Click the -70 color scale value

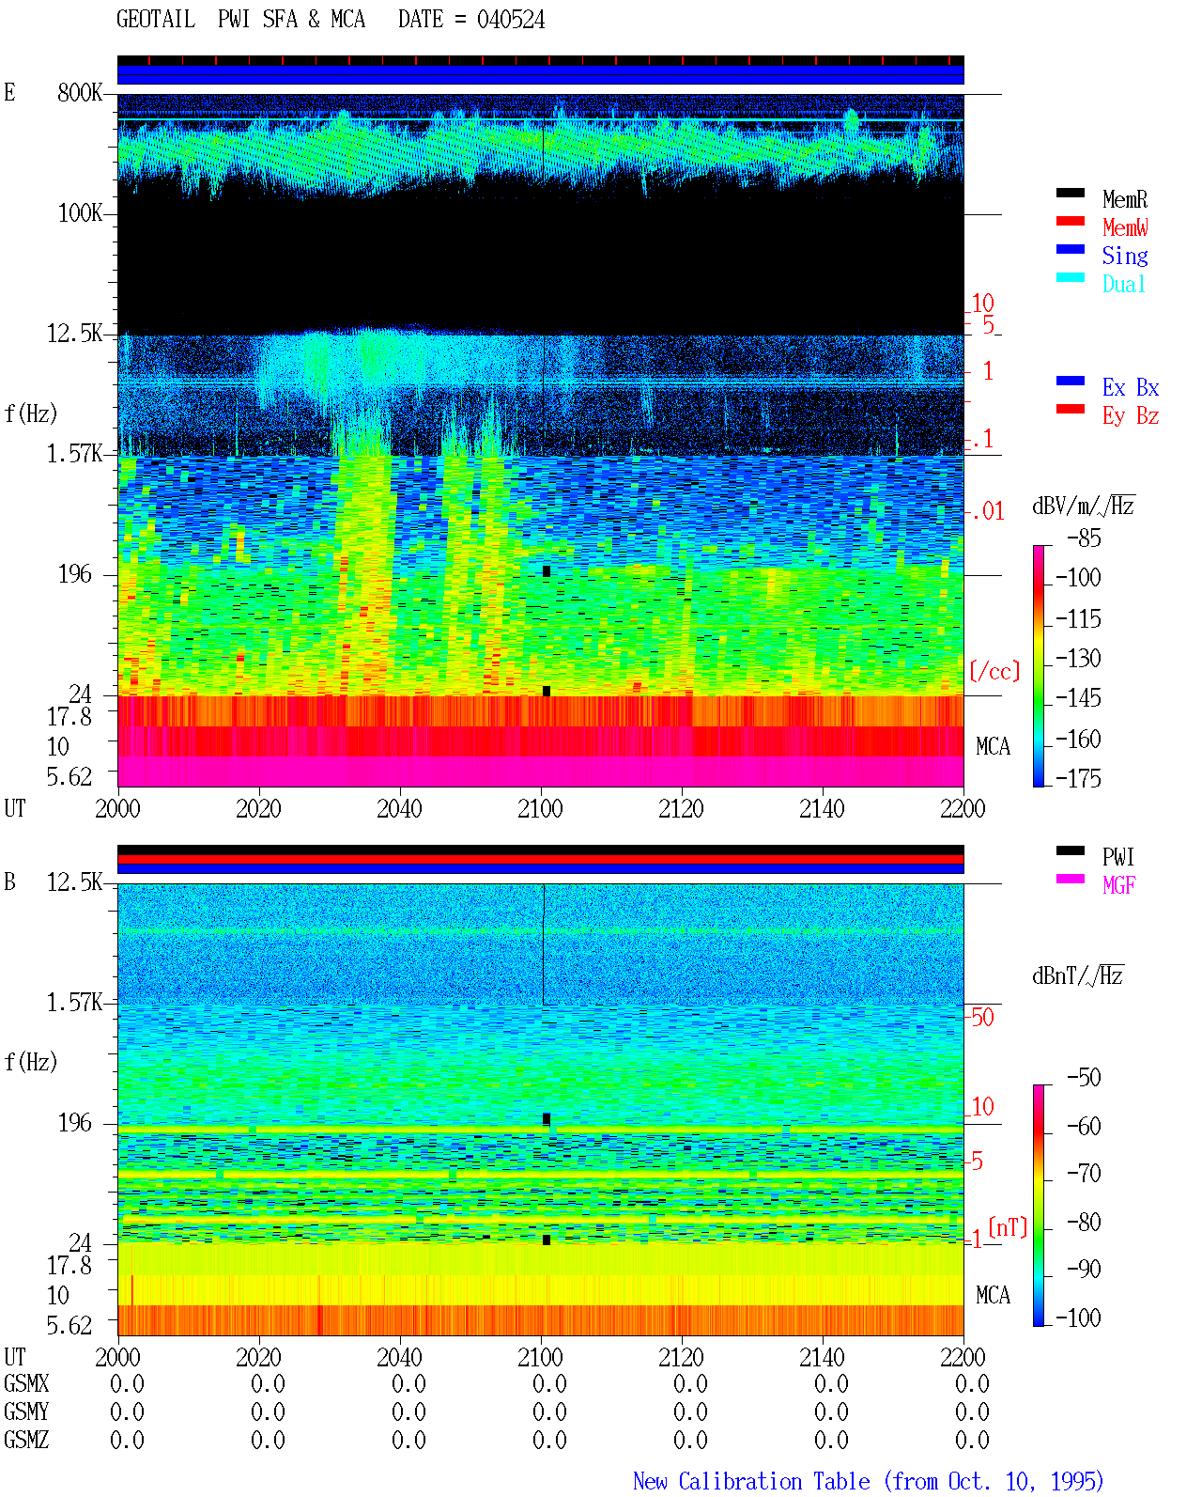pos(1084,1173)
